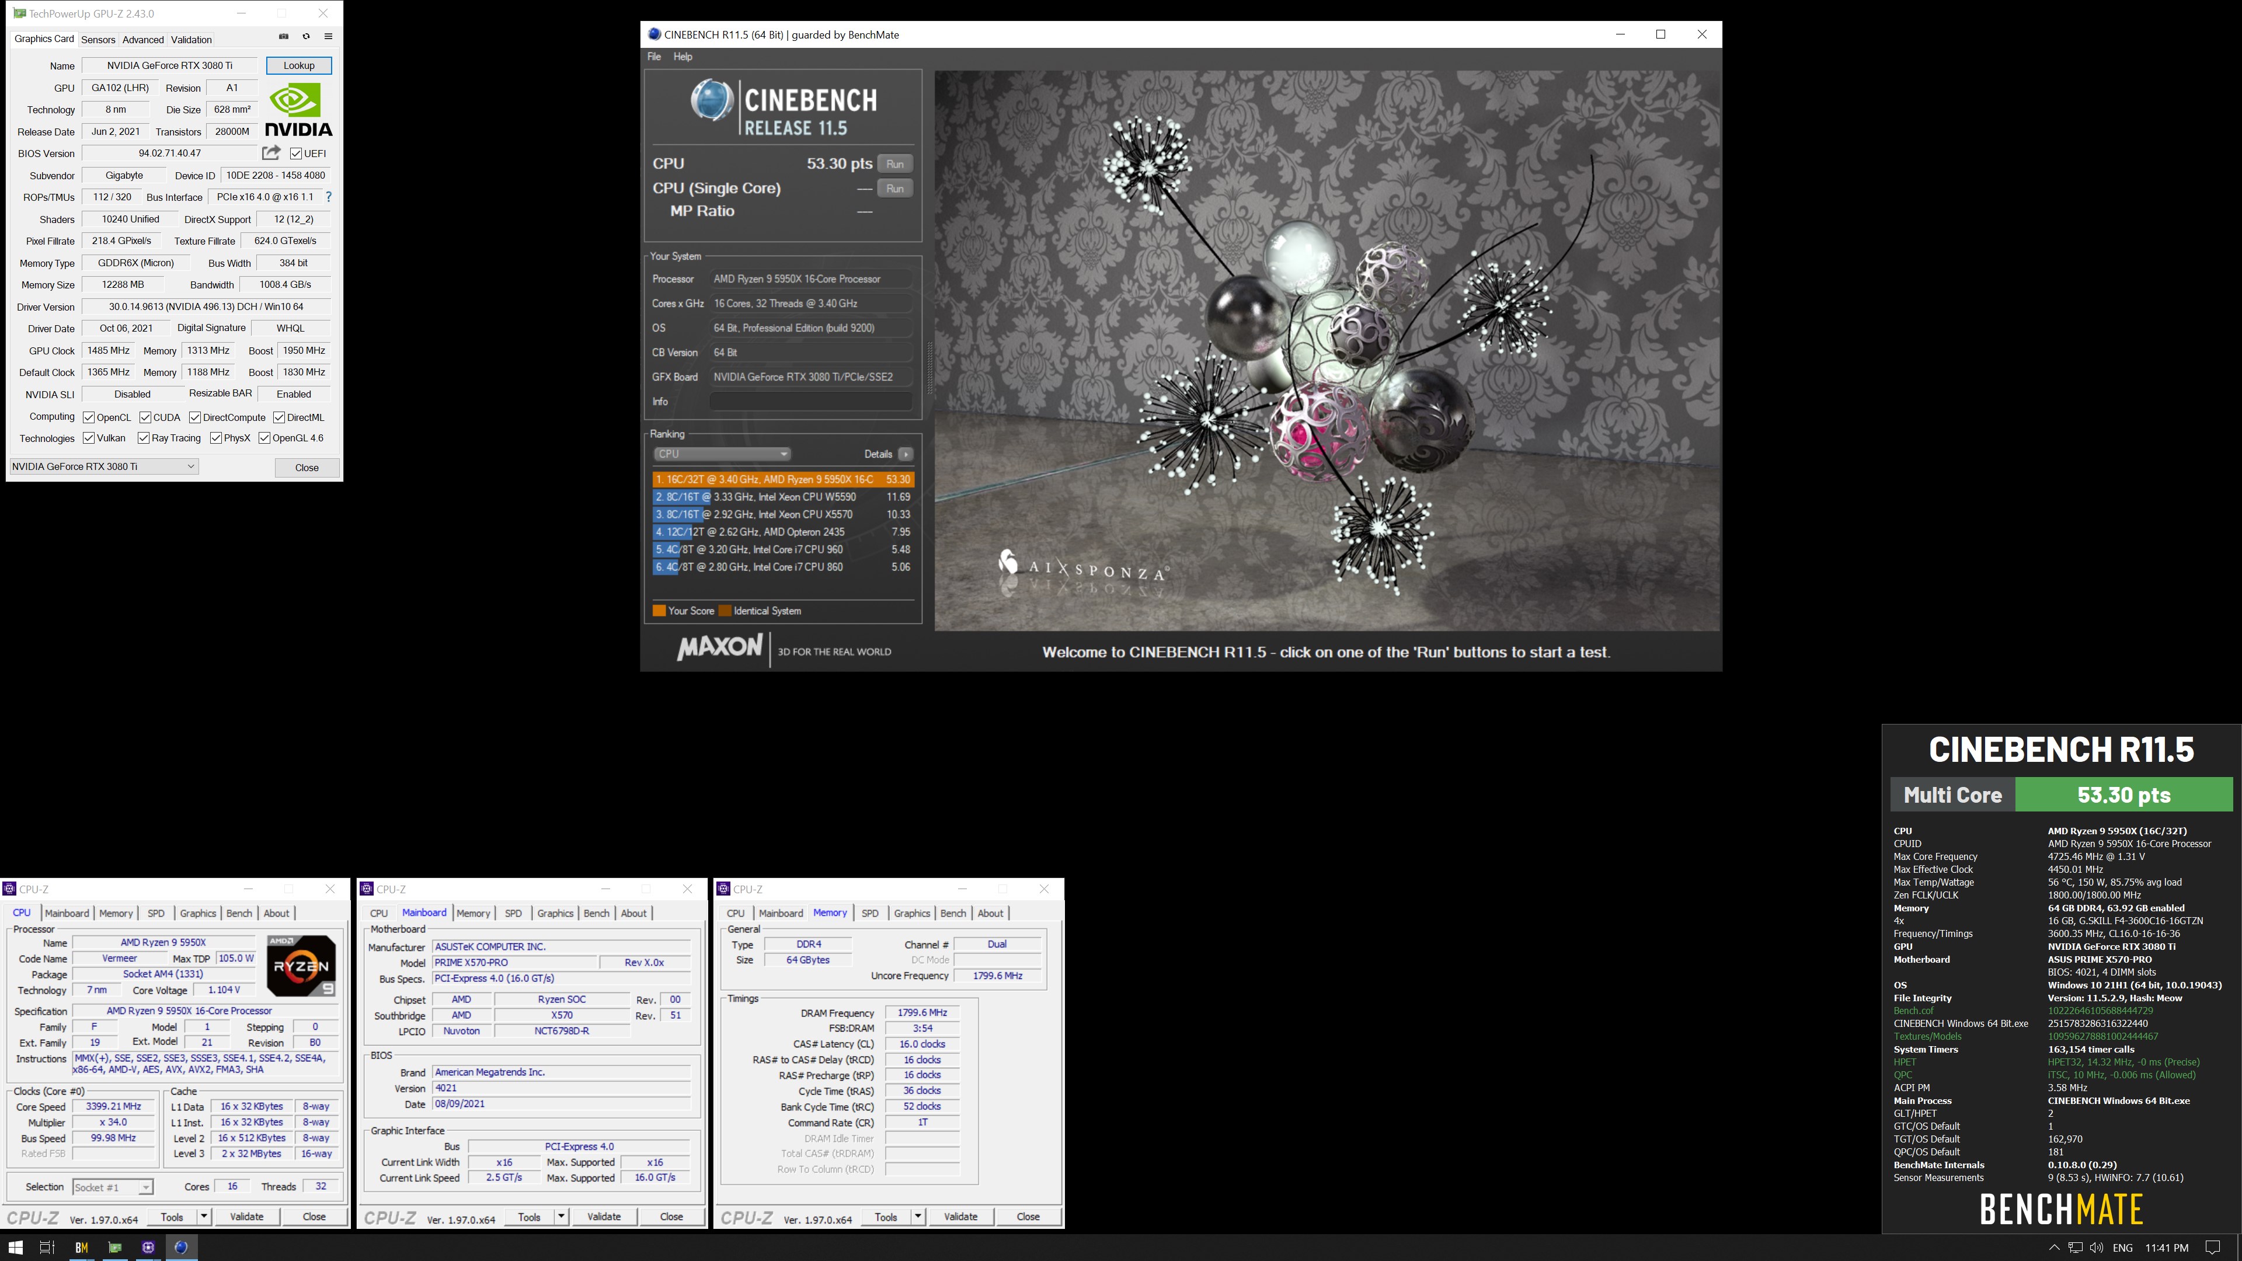This screenshot has width=2242, height=1261.
Task: Toggle the Ray Tracing checkbox
Action: 144,438
